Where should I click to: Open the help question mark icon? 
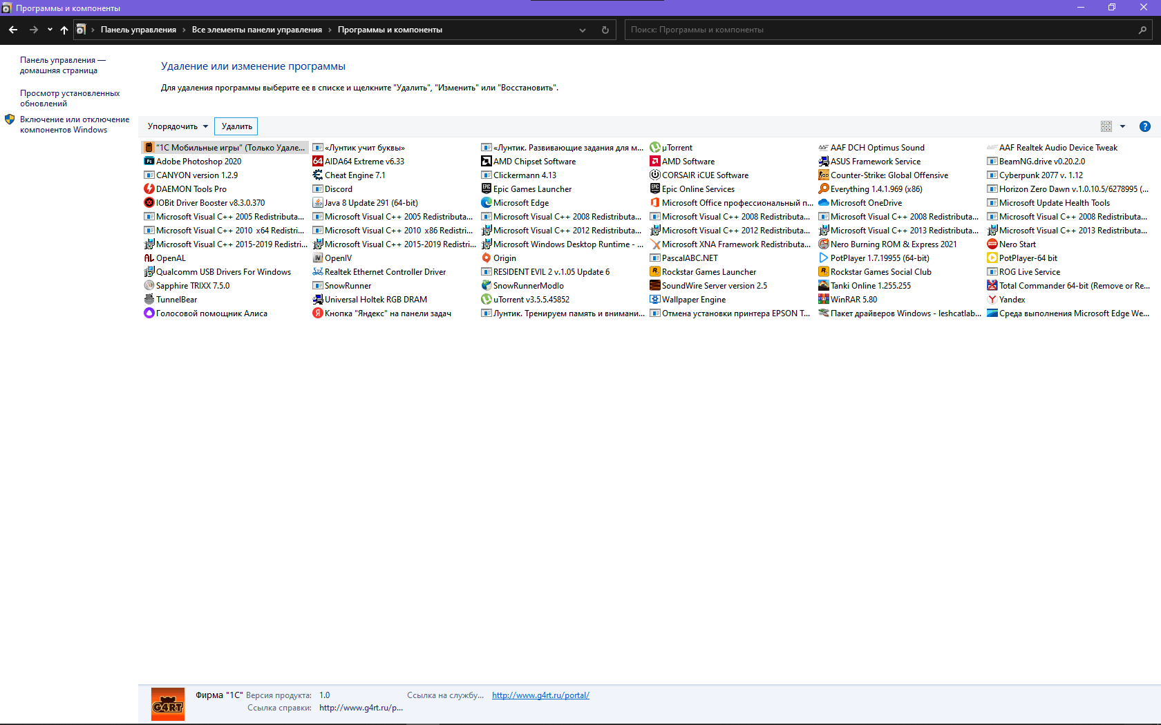(1144, 126)
